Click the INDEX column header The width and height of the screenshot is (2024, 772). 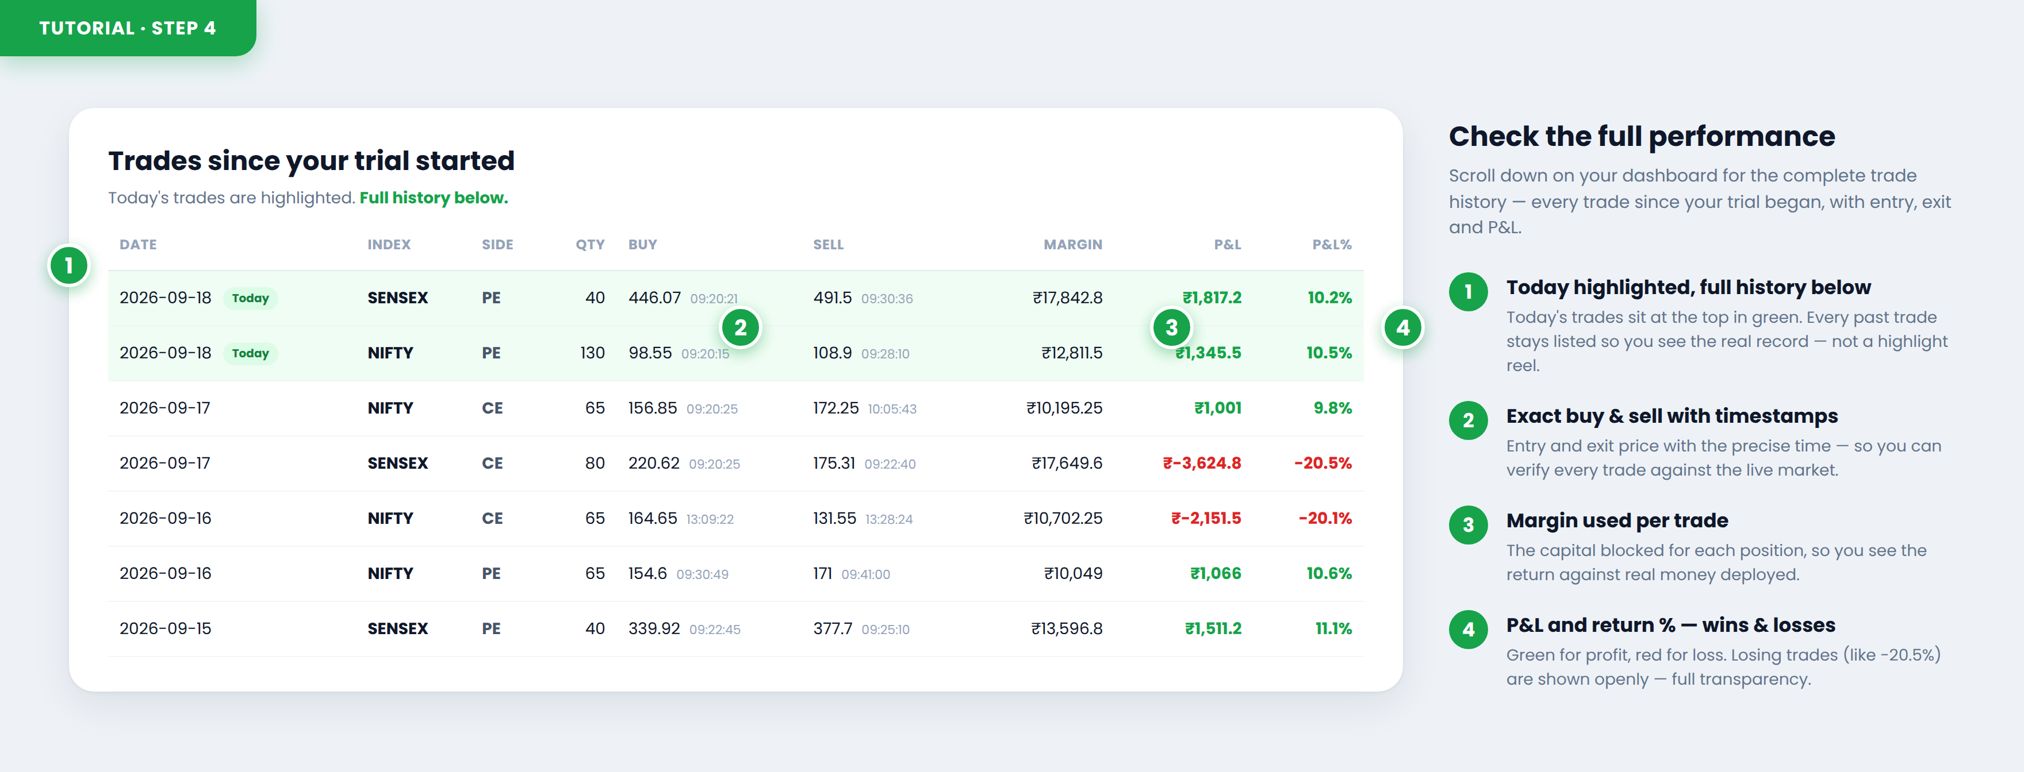(x=389, y=245)
